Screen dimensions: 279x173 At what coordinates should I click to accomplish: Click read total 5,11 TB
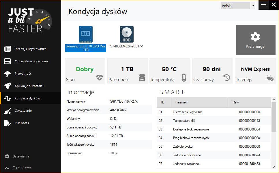point(116,127)
